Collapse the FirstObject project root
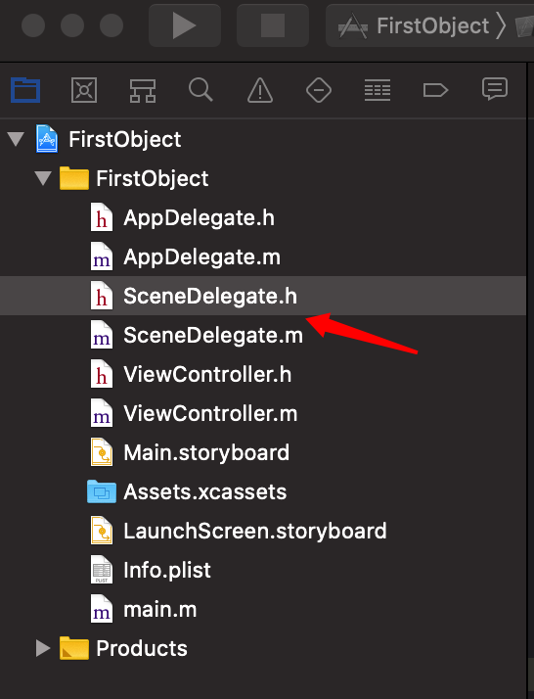Viewport: 534px width, 699px height. [16, 139]
